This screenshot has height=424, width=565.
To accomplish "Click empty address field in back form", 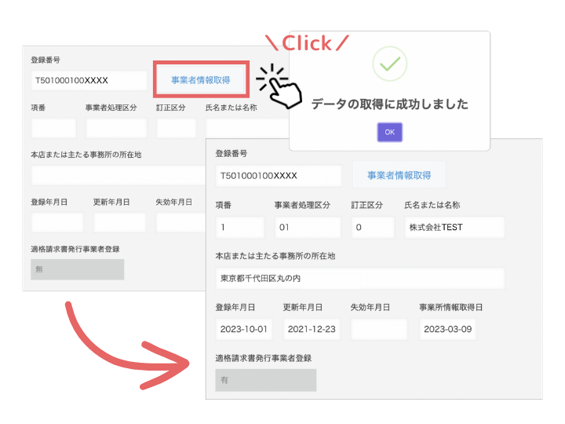I will 118,175.
